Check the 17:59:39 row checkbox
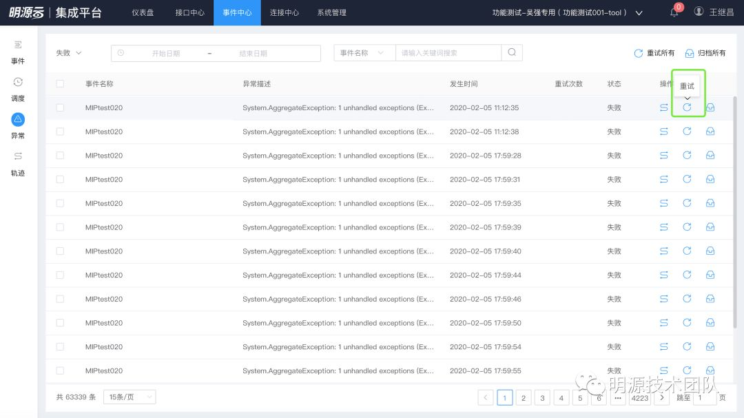Viewport: 744px width, 418px height. [60, 227]
